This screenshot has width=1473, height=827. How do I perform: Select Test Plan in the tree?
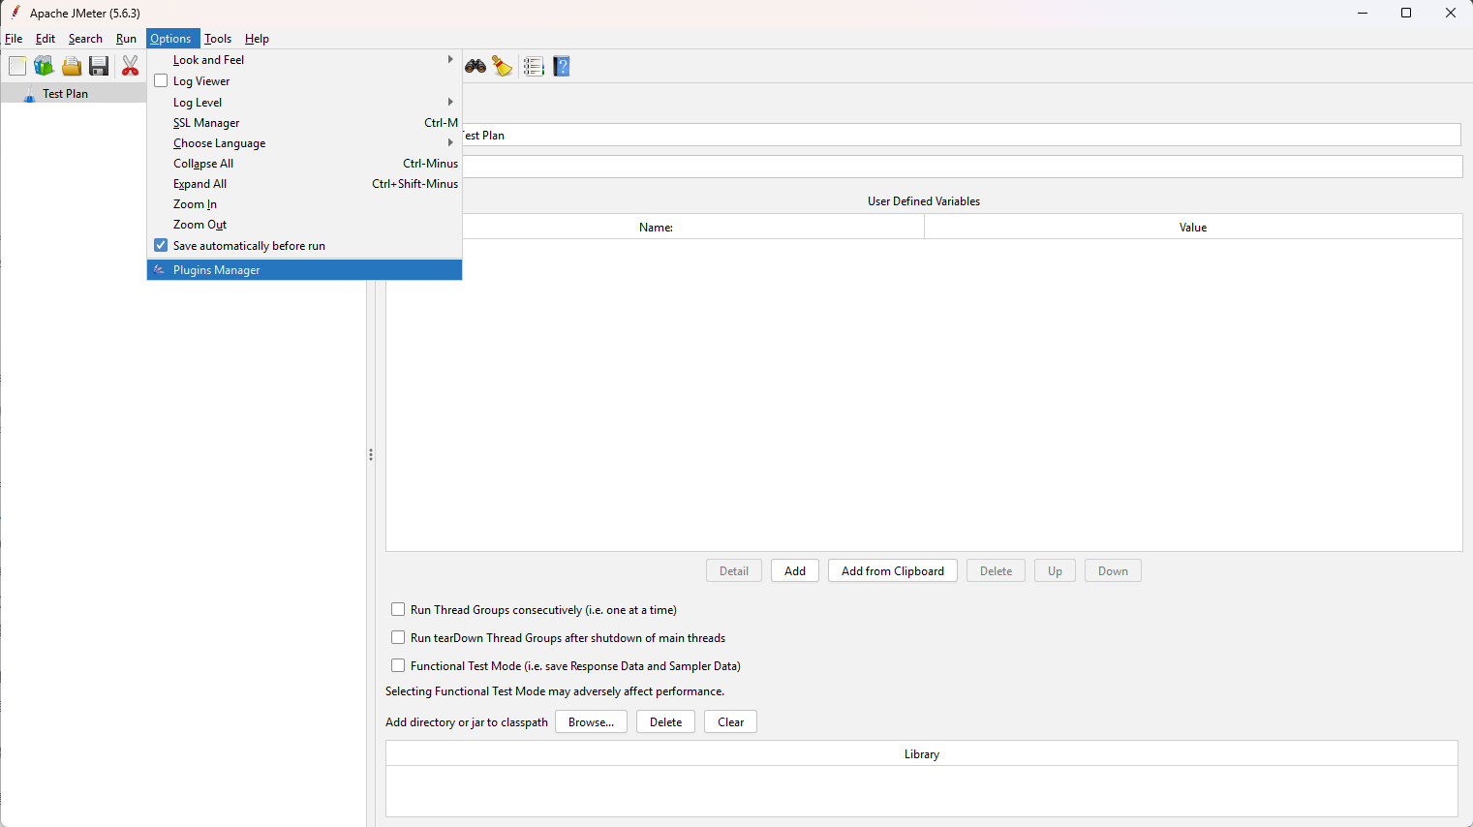click(x=65, y=94)
